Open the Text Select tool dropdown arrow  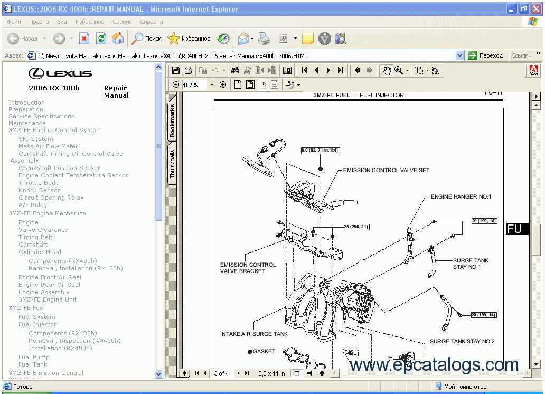pyautogui.click(x=428, y=71)
